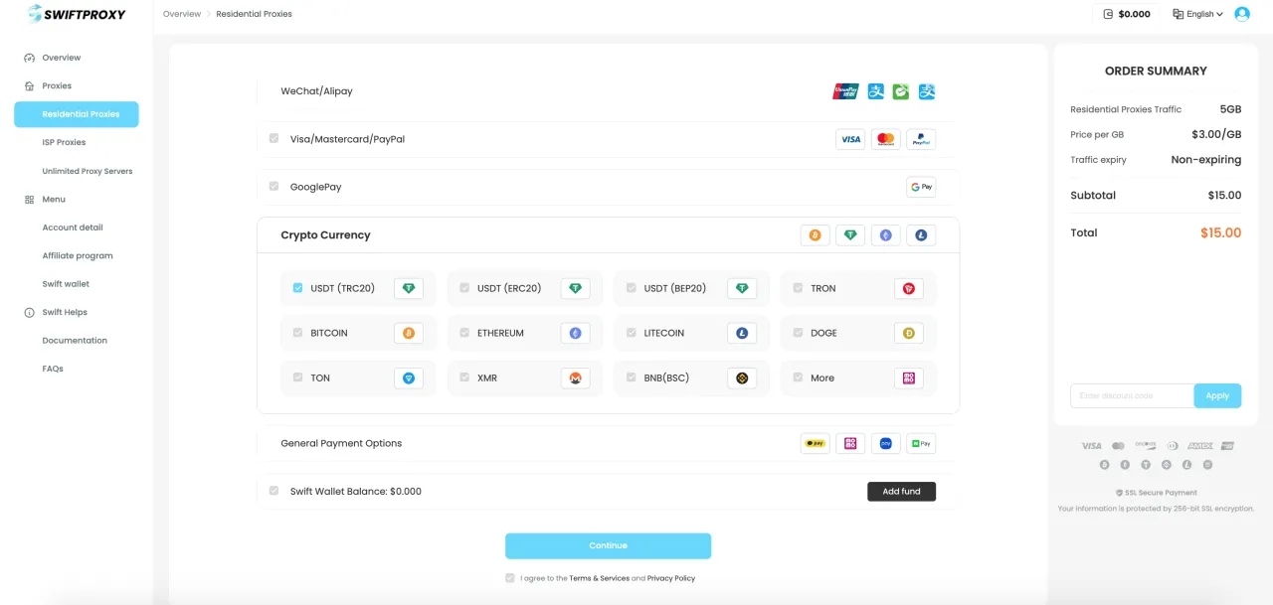Open the Privacy Policy link

click(x=671, y=578)
